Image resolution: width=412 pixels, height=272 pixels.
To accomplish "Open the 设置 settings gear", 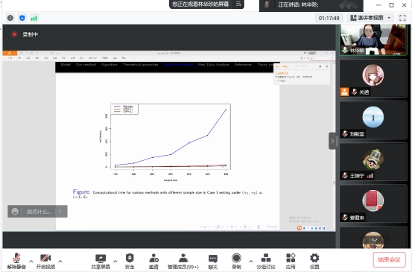I will click(x=314, y=261).
